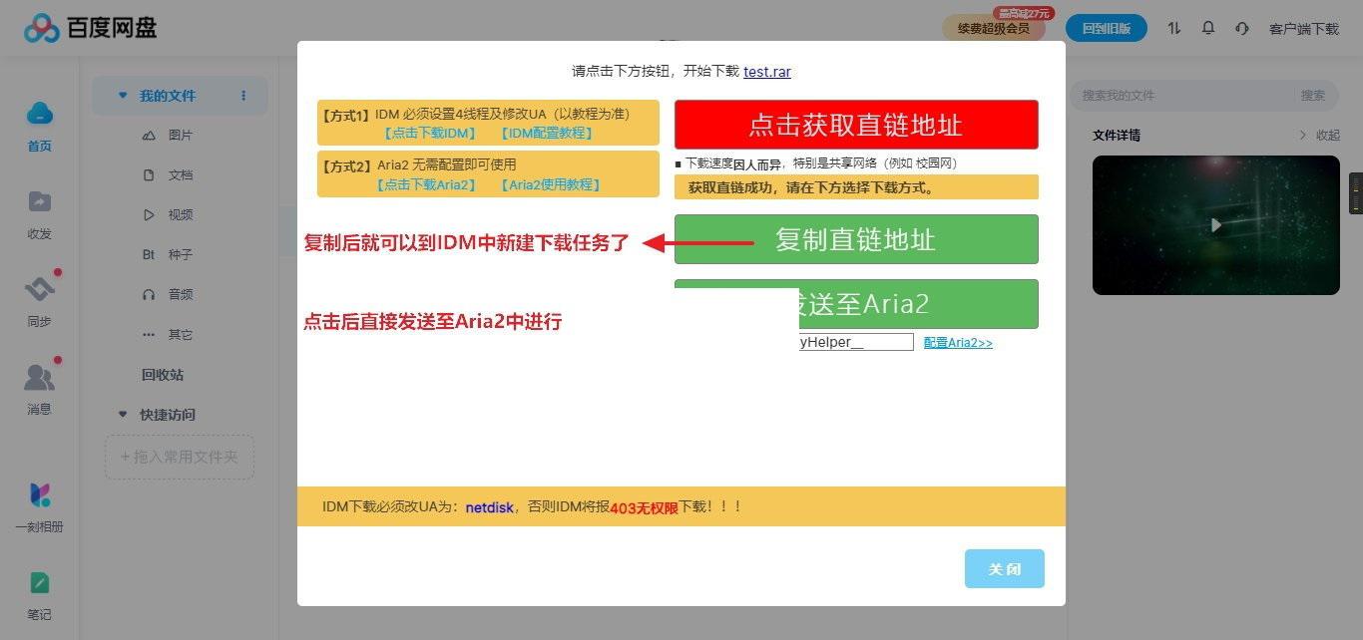Open the 首页 home cloud icon
Screen dimensions: 1363x640
[39, 113]
